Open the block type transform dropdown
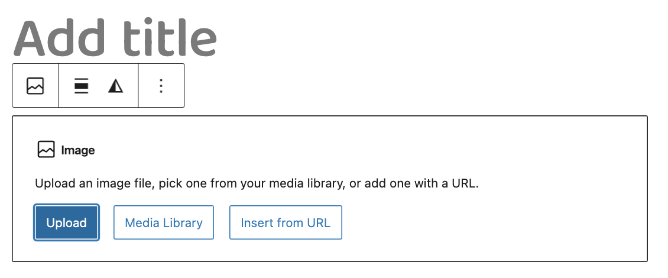Viewport: 668px width, 278px height. pos(35,86)
